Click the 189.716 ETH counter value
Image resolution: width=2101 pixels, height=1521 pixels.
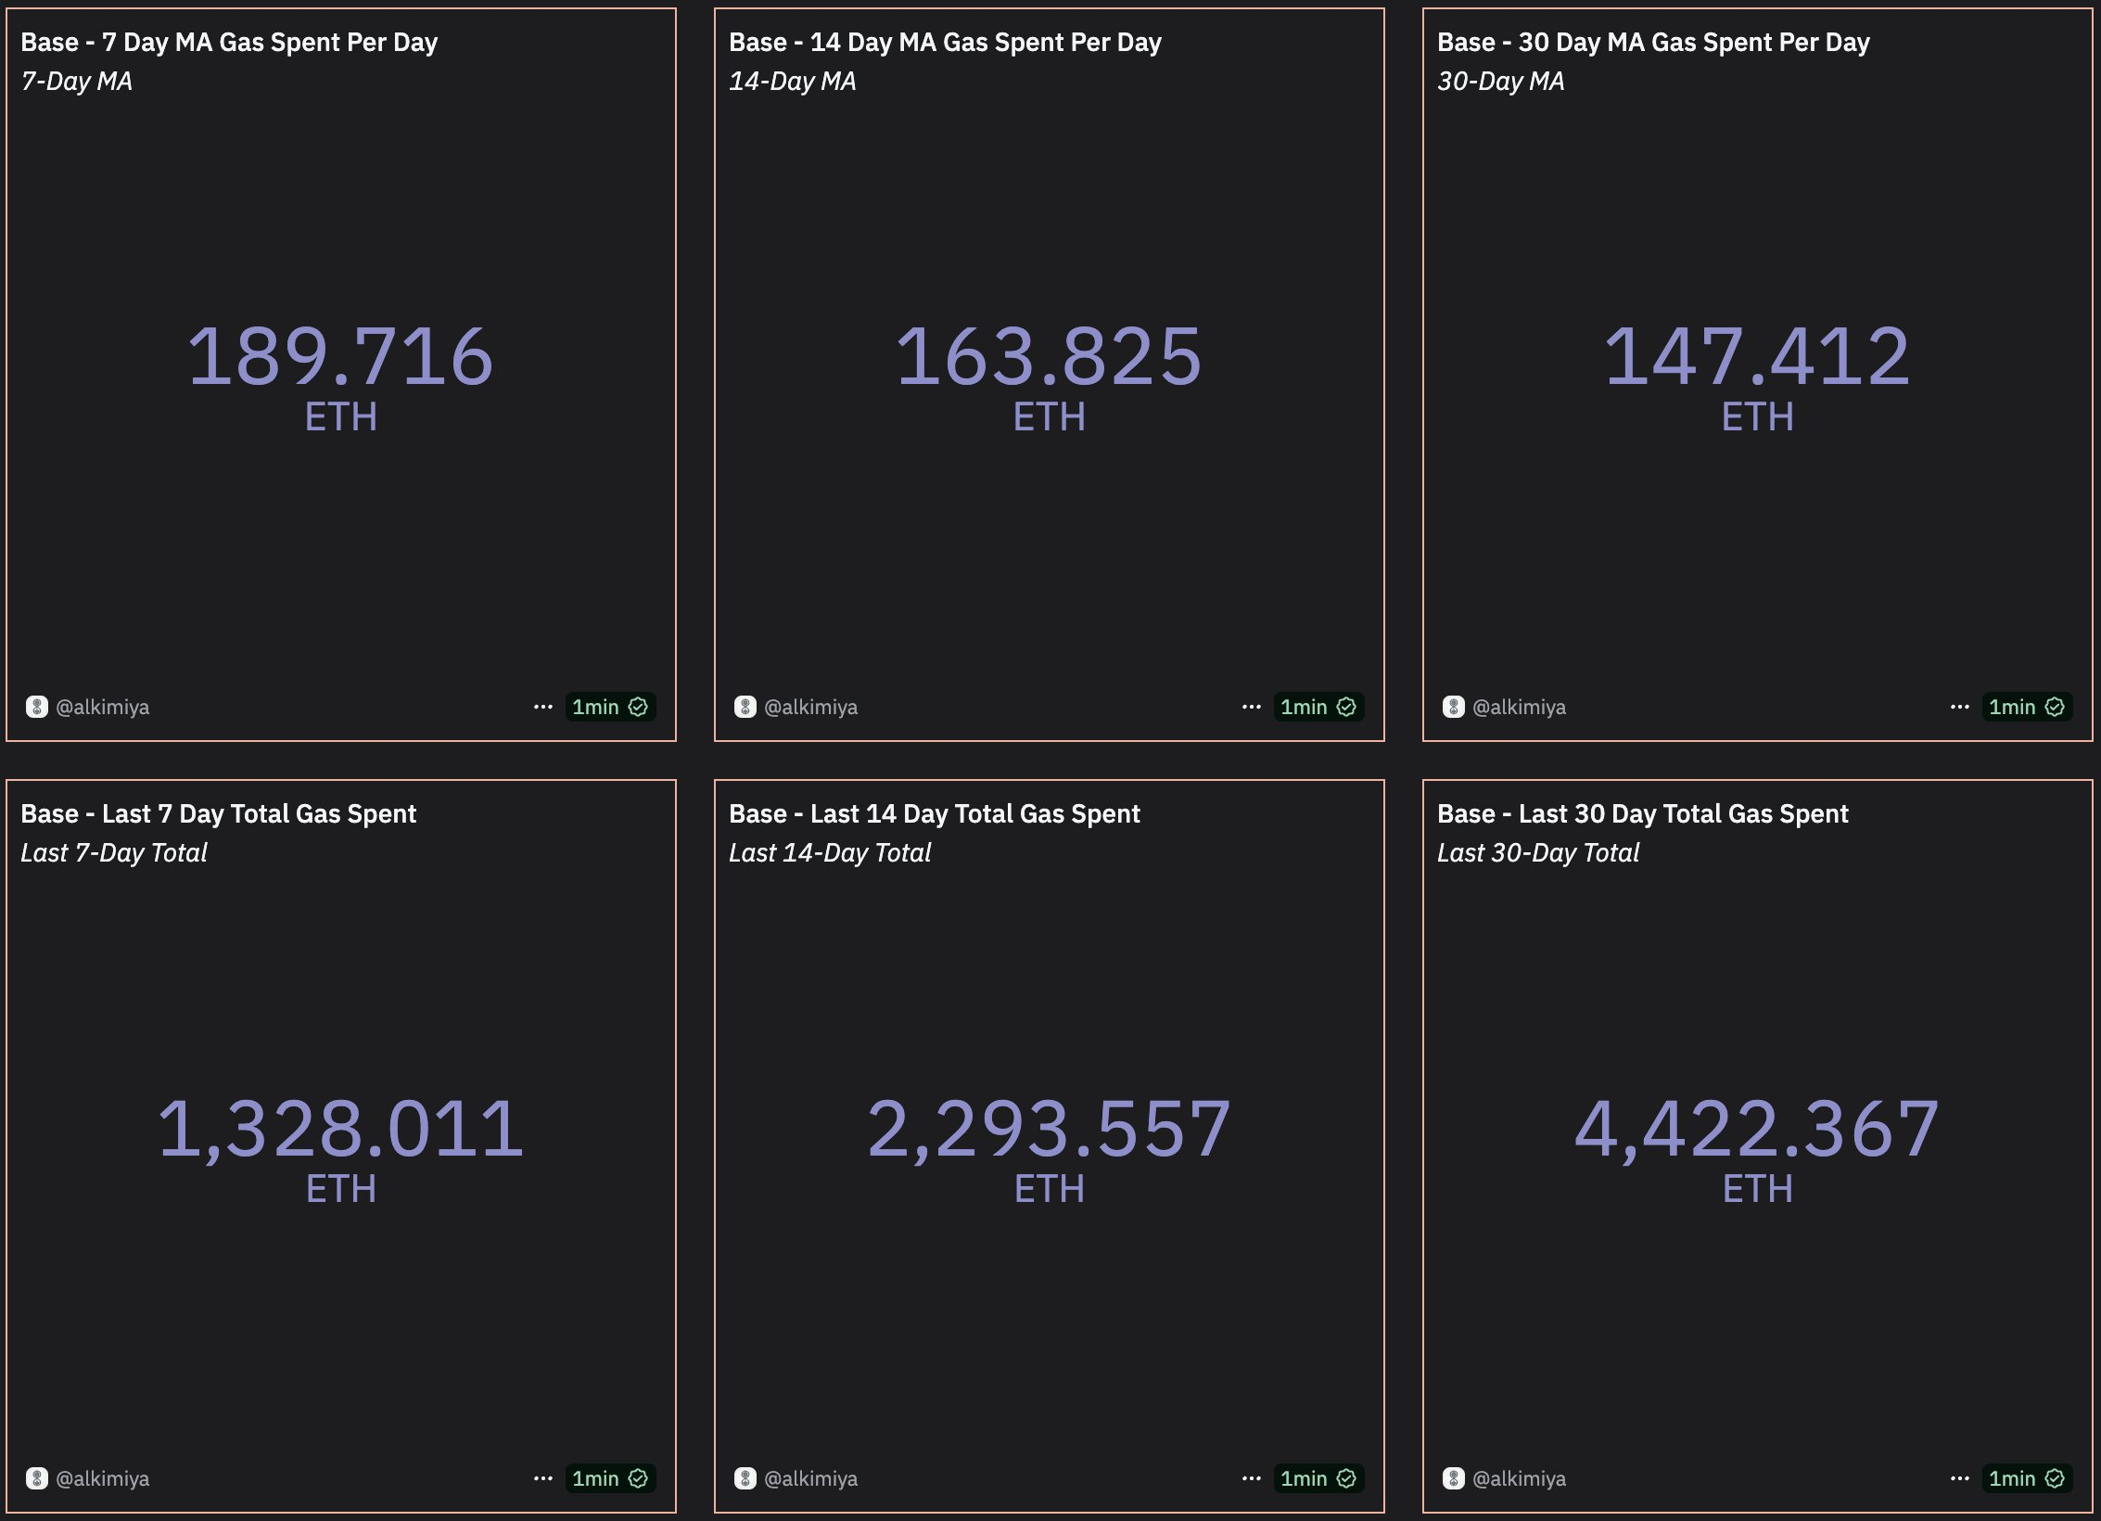[x=340, y=357]
